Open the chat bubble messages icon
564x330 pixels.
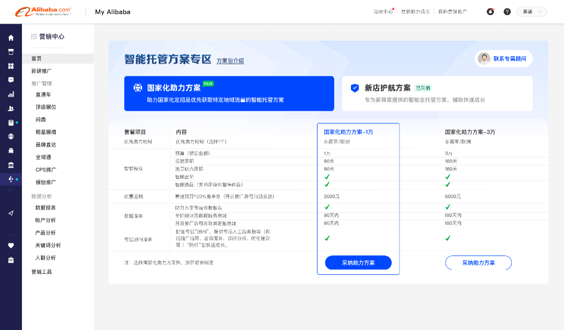click(x=11, y=80)
